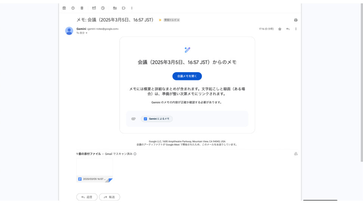Open toolbar more options three-dot menu
Screen dimensions: 363x204
click(132, 8)
